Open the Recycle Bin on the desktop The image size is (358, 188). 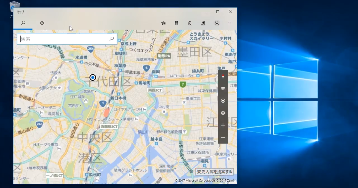[15, 7]
